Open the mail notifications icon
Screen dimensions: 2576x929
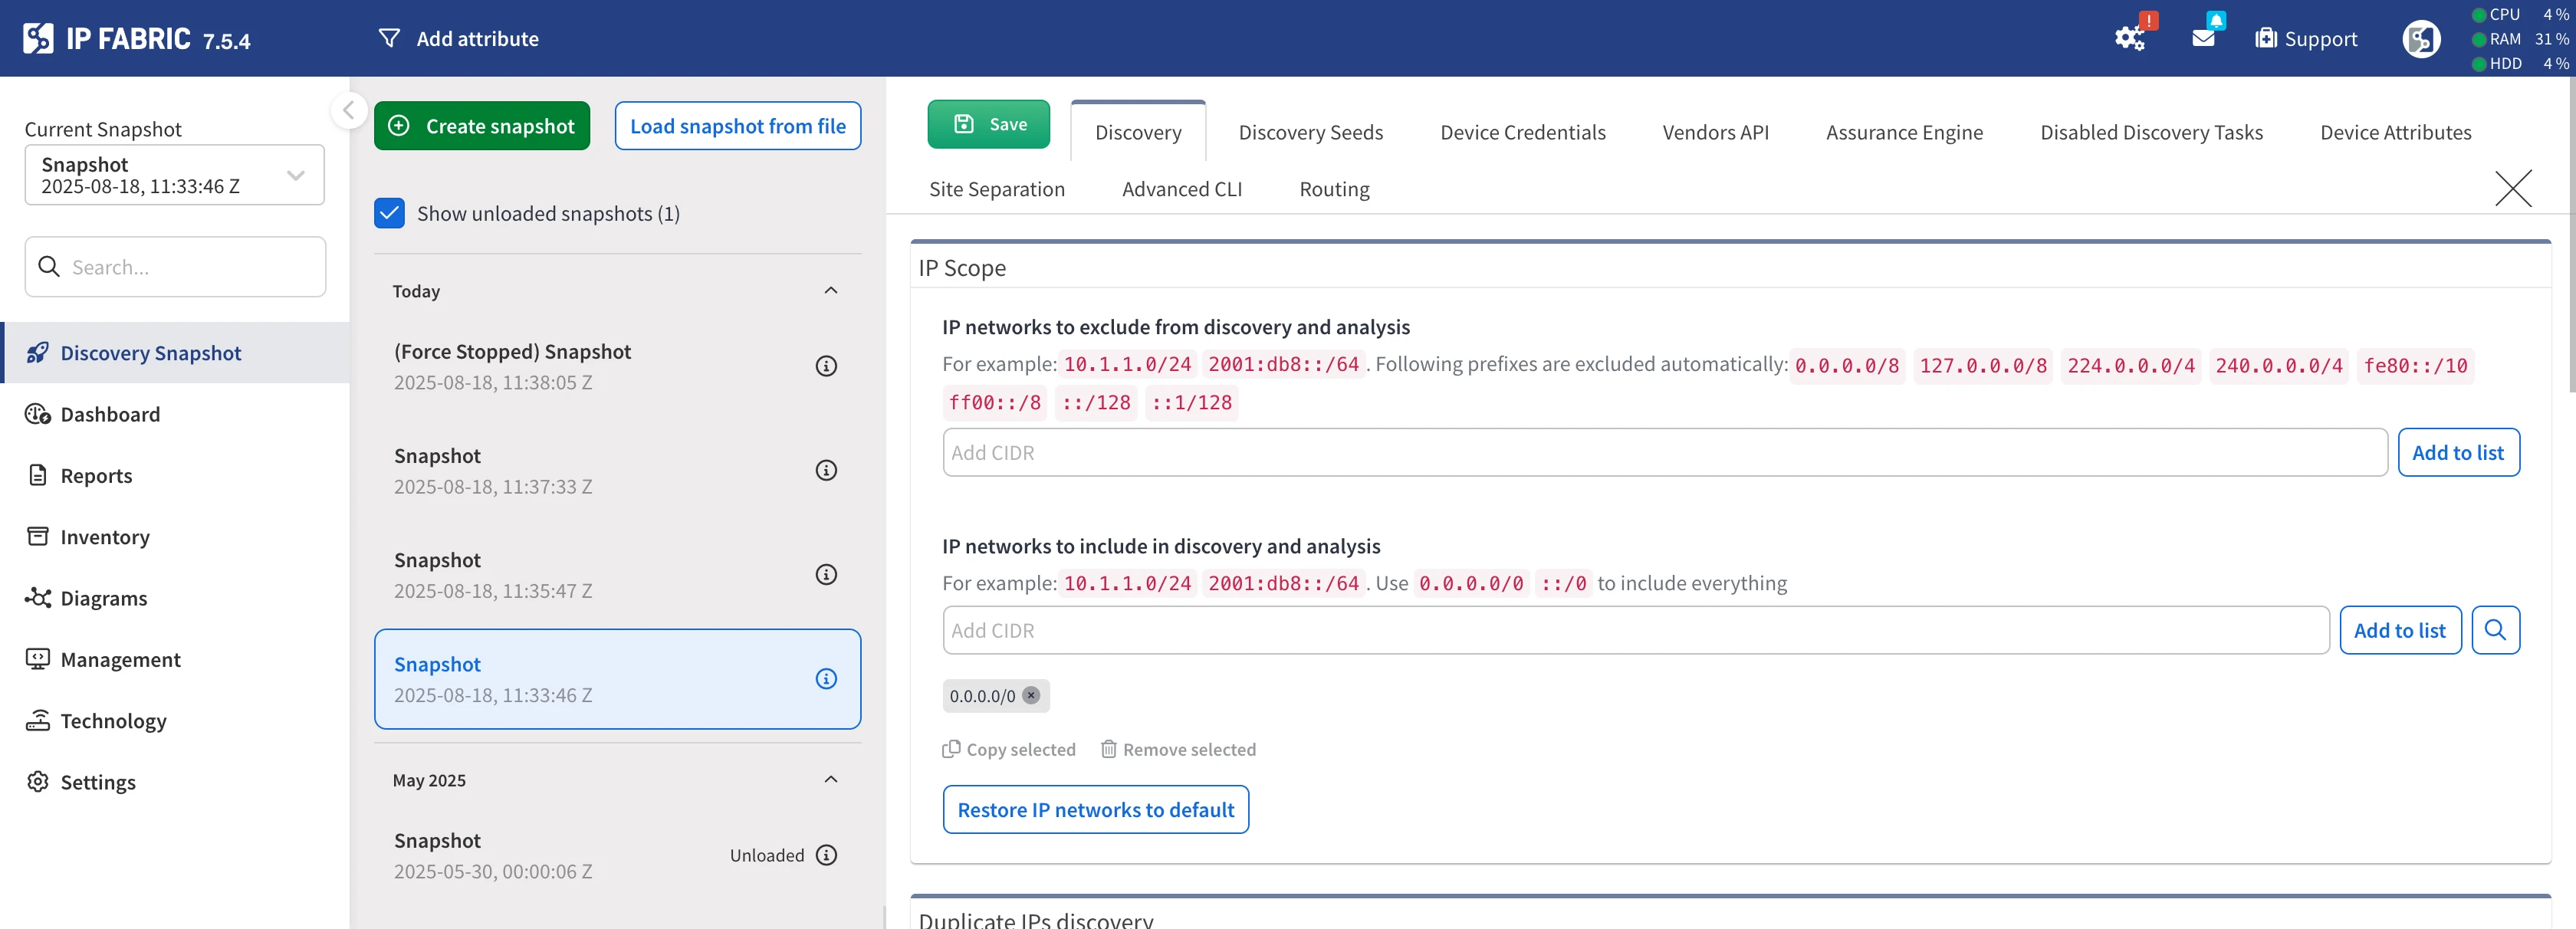[2204, 38]
